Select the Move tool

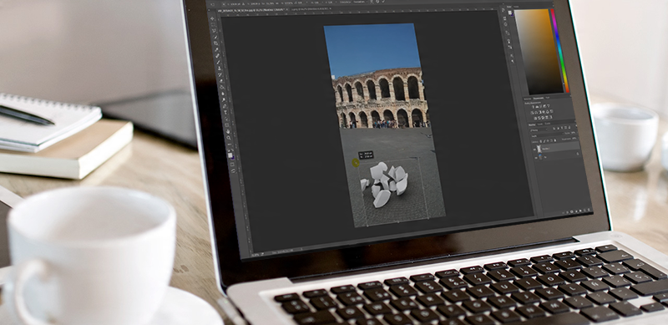tap(212, 18)
